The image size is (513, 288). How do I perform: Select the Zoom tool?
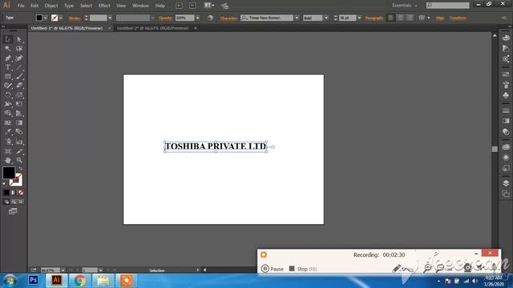tap(19, 160)
